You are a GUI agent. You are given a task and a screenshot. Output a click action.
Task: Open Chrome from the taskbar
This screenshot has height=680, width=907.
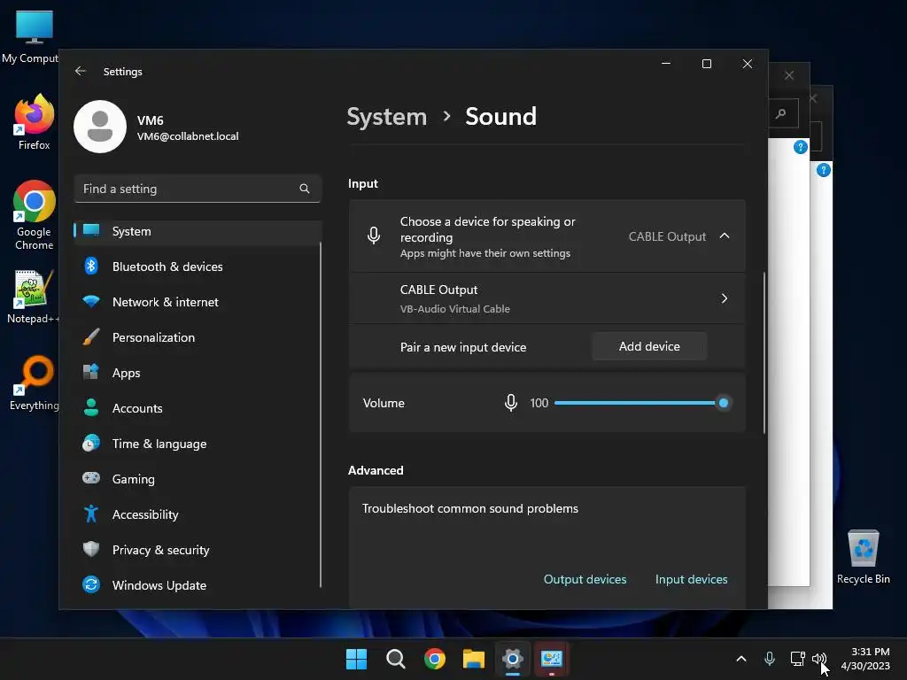(434, 659)
